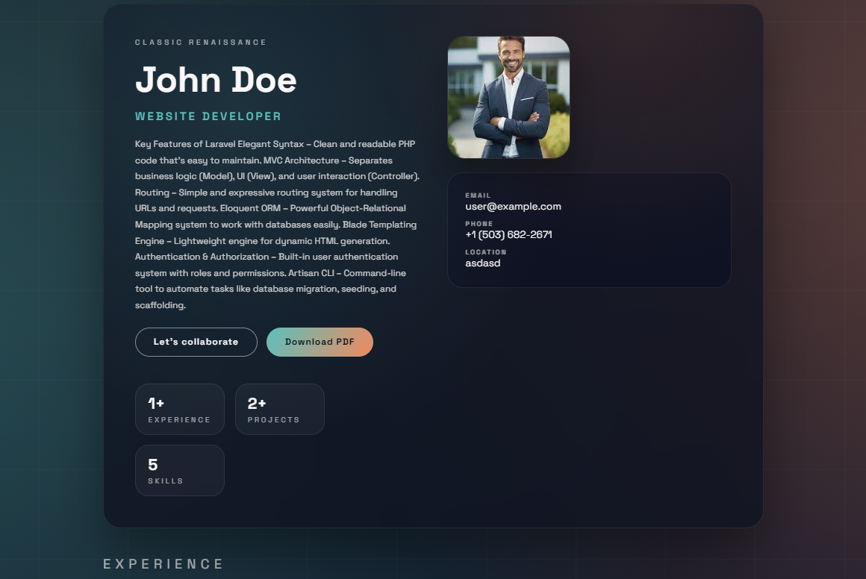Click the "Experience" caption in the stat card
The image size is (866, 579).
(x=179, y=420)
